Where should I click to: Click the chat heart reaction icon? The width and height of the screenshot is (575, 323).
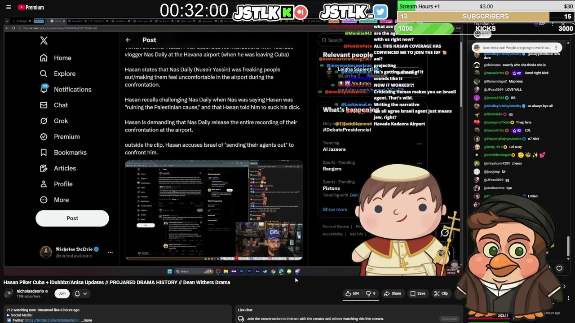tap(559, 268)
